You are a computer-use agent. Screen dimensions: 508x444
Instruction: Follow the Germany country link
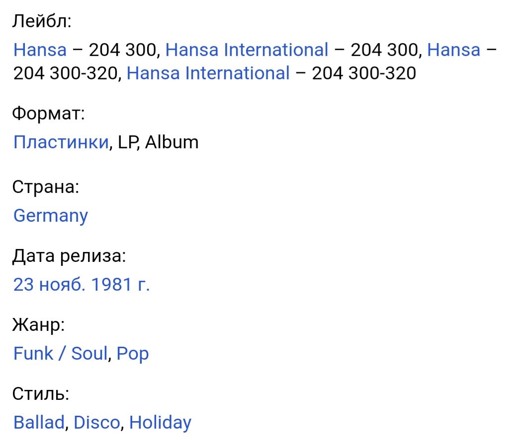[x=51, y=216]
